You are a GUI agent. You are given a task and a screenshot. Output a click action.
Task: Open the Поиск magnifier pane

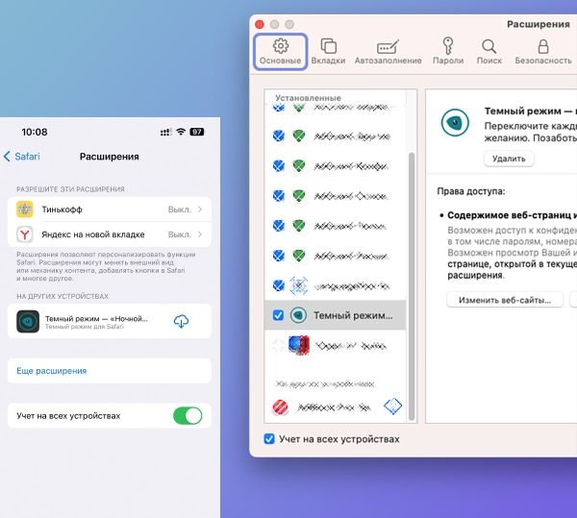click(x=489, y=51)
